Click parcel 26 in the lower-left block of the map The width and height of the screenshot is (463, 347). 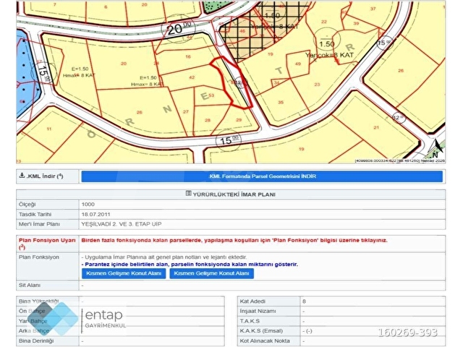point(140,113)
